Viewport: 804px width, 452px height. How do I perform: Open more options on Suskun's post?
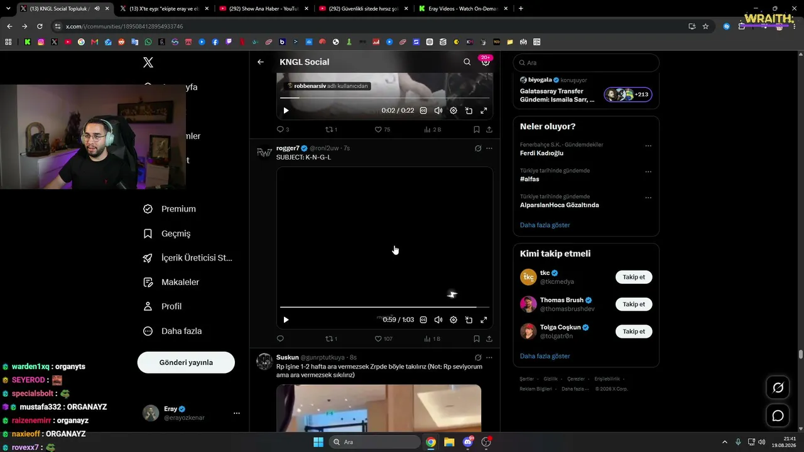click(489, 357)
